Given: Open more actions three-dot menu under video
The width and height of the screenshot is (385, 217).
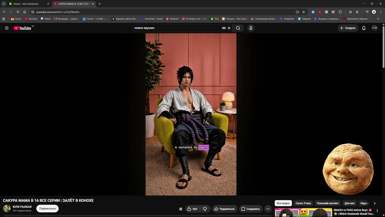Looking at the screenshot, I should click(268, 209).
